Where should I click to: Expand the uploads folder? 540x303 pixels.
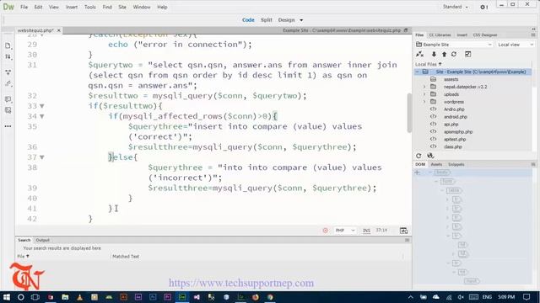tap(424, 94)
